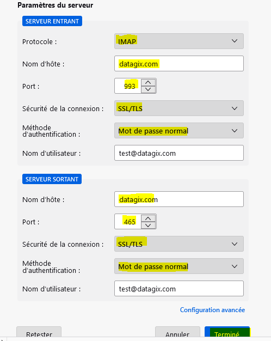Click the incoming Nom d'hôte field
The image size is (271, 341).
click(179, 64)
